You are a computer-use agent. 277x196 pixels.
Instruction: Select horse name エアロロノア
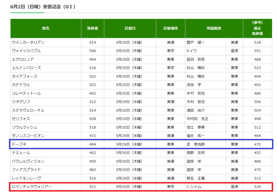tap(23, 60)
